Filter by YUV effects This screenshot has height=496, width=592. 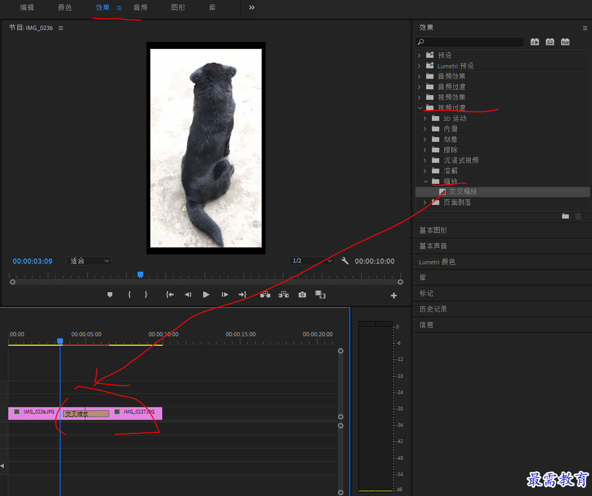point(565,42)
